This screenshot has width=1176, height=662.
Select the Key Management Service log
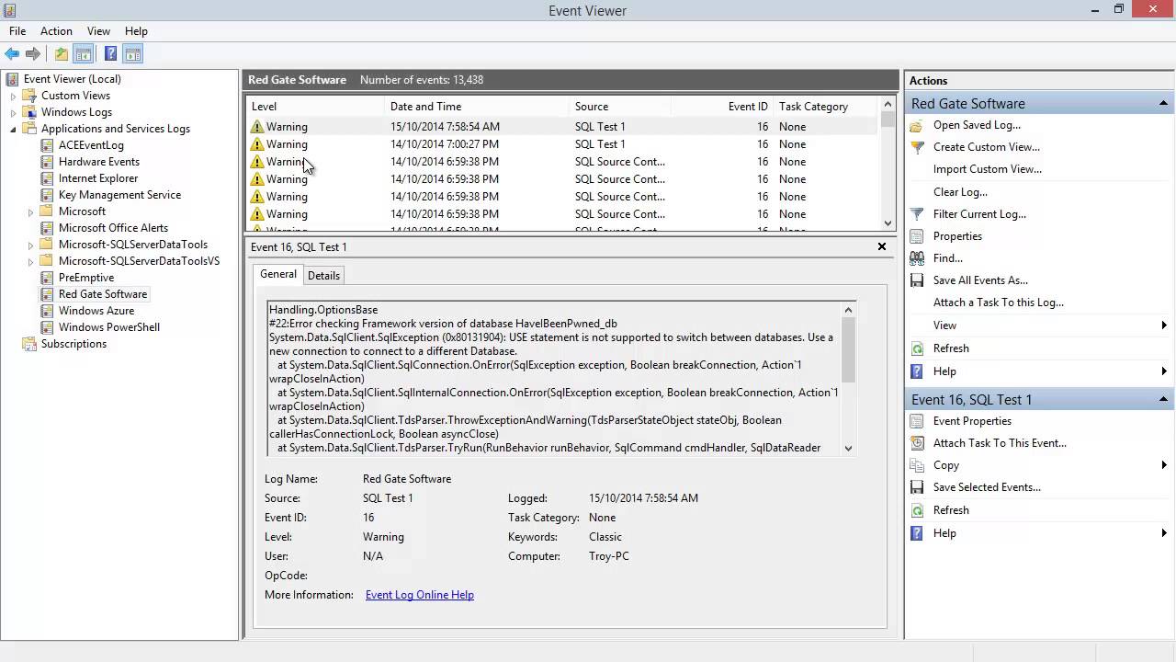119,195
